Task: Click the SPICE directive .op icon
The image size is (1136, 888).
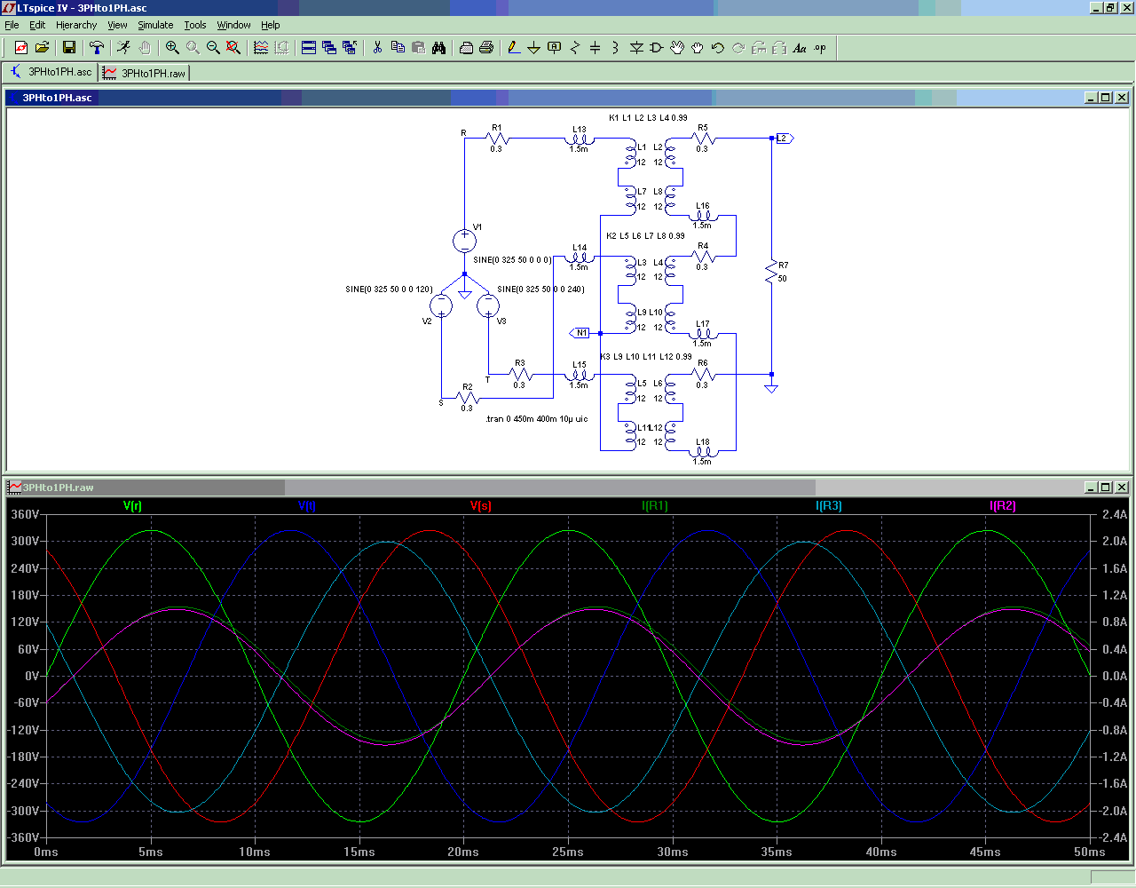Action: pyautogui.click(x=820, y=47)
